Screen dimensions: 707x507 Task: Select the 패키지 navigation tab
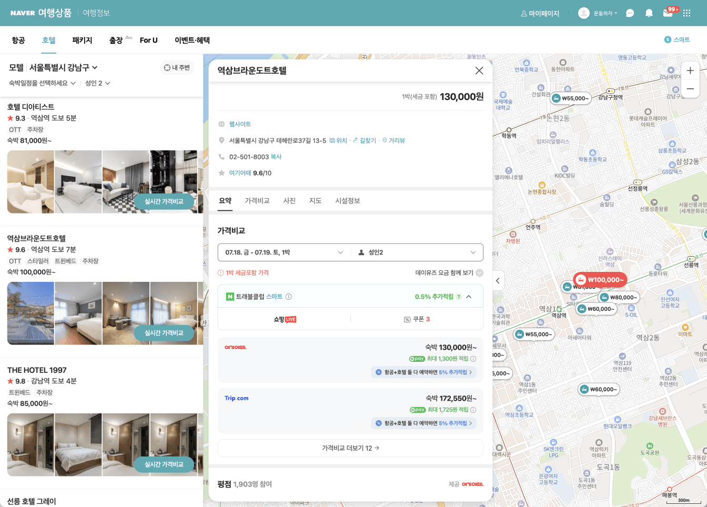point(82,40)
